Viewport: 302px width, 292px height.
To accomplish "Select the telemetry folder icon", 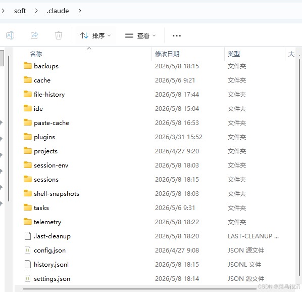I will pos(28,222).
